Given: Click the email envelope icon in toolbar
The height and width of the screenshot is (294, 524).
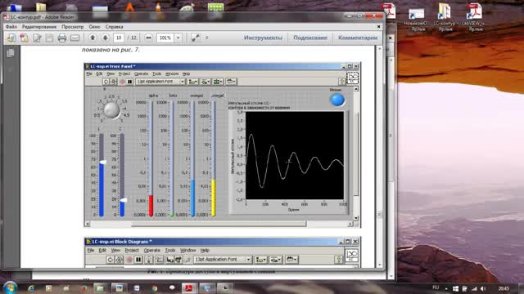Looking at the screenshot, I should [75, 38].
